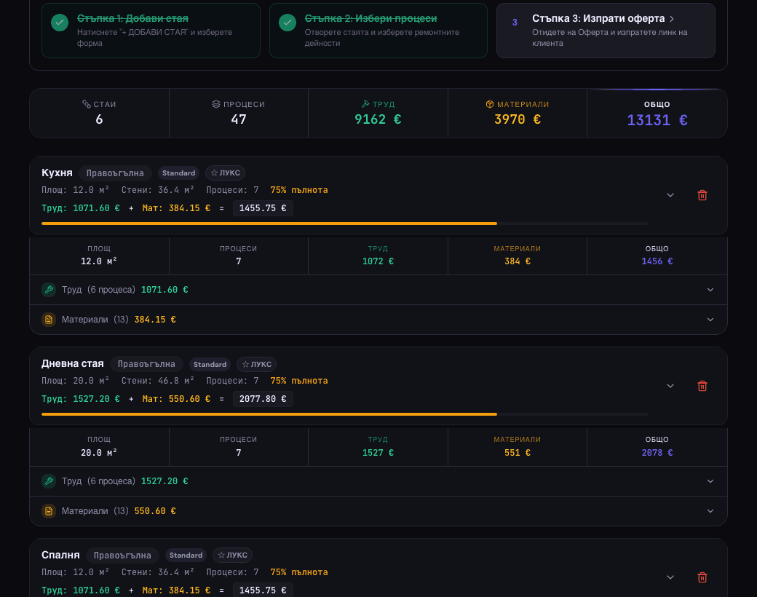
Task: Delete the Кухня room with trash icon
Action: [x=702, y=195]
